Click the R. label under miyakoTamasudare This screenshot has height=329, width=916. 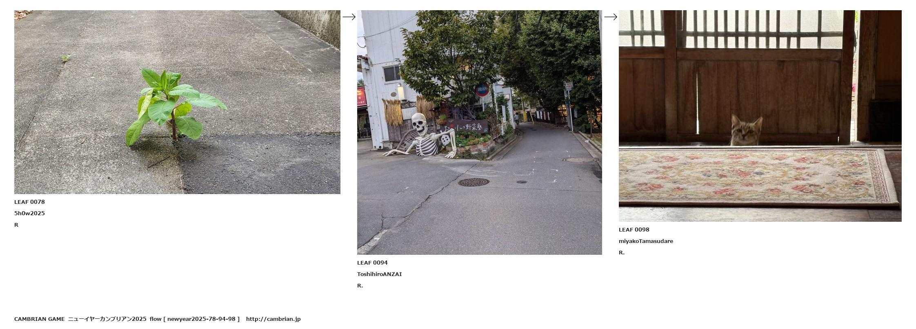[622, 252]
